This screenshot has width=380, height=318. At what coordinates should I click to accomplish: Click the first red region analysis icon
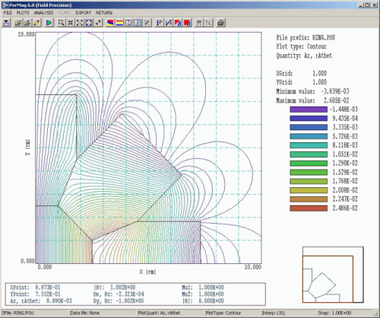[178, 23]
